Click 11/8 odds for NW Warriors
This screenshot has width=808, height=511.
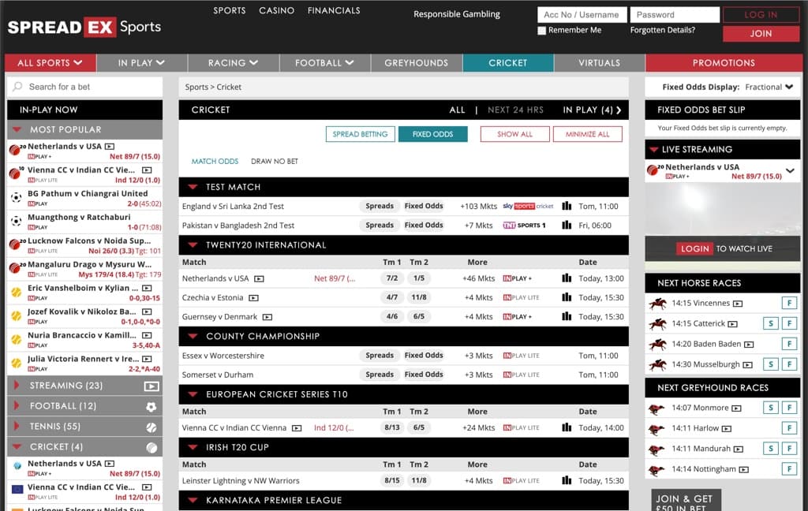pyautogui.click(x=419, y=480)
